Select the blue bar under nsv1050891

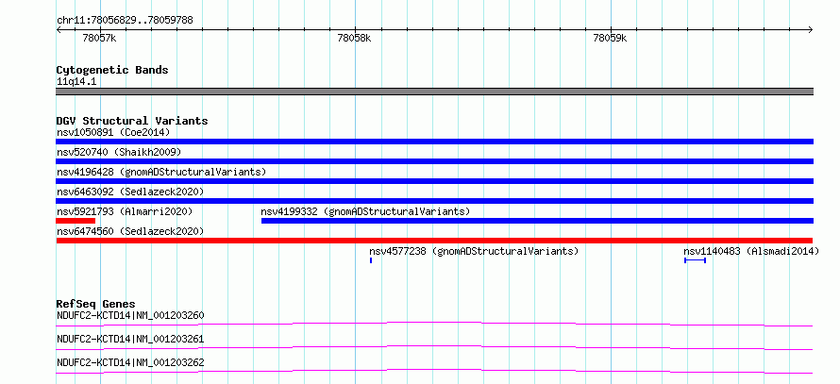[434, 142]
